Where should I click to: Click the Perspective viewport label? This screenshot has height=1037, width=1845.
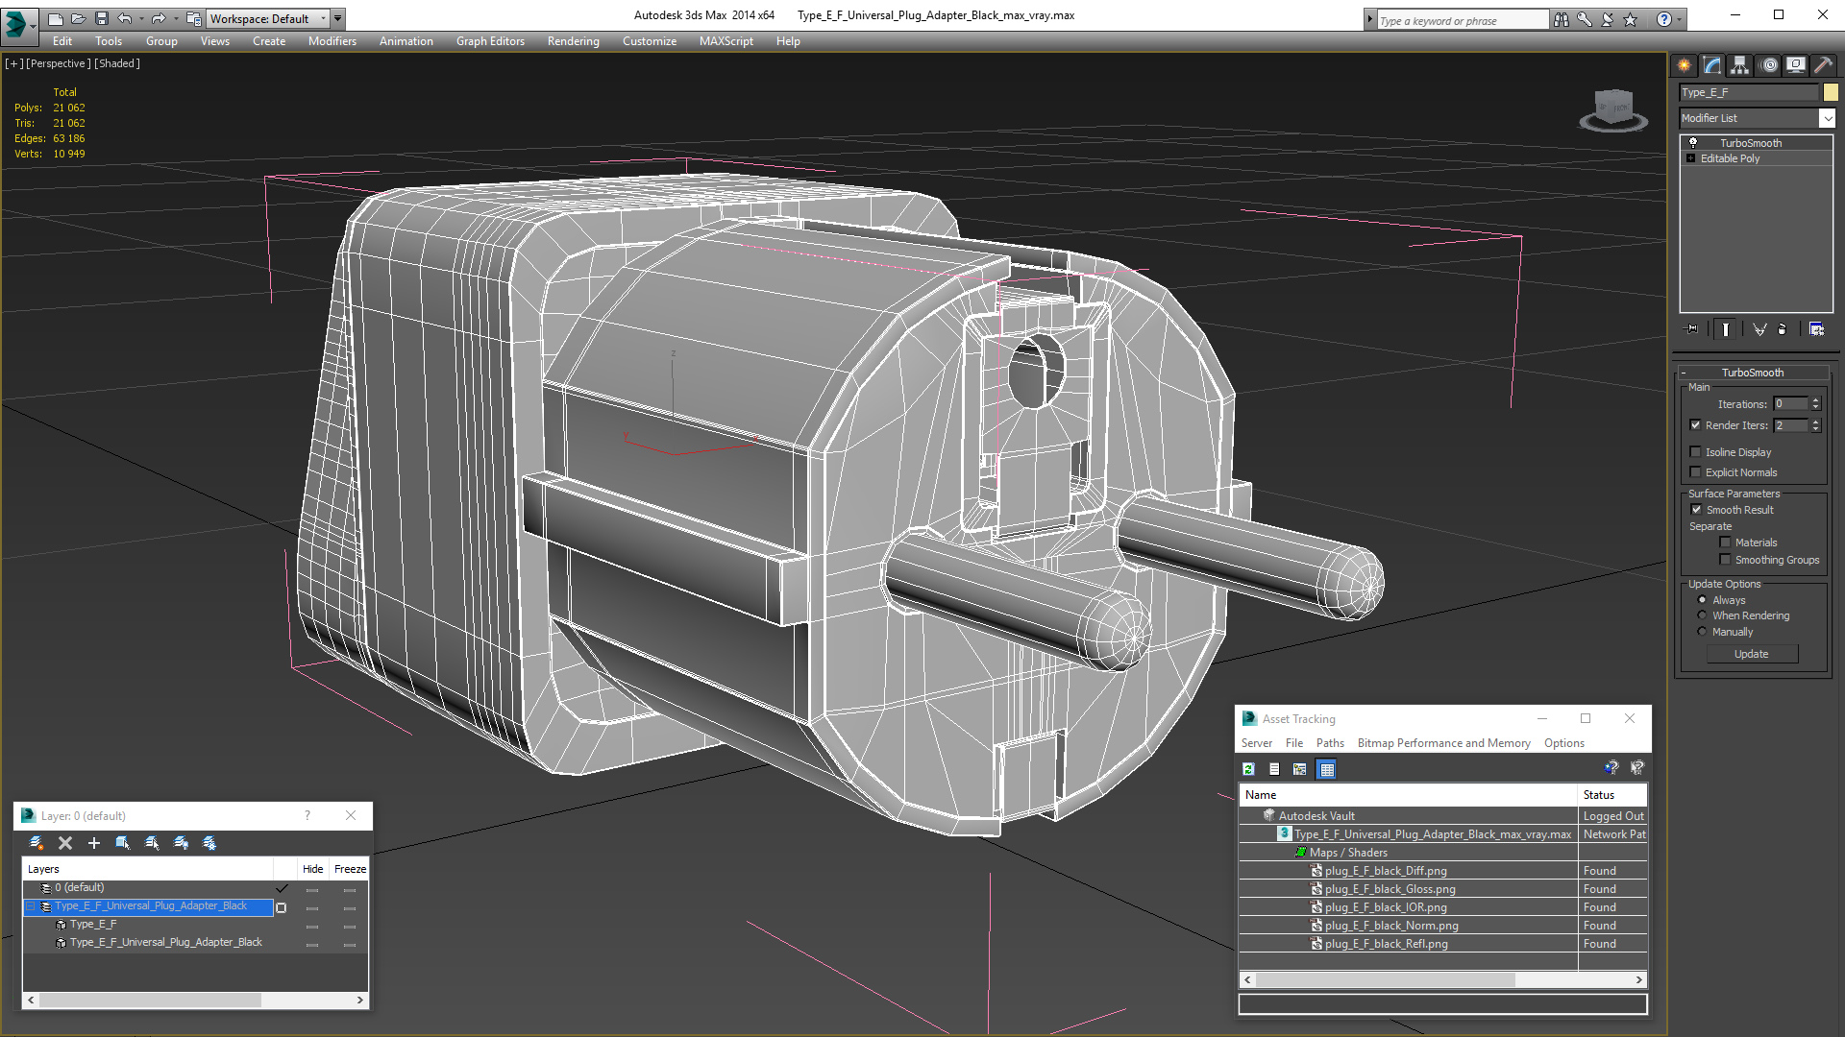(x=59, y=63)
